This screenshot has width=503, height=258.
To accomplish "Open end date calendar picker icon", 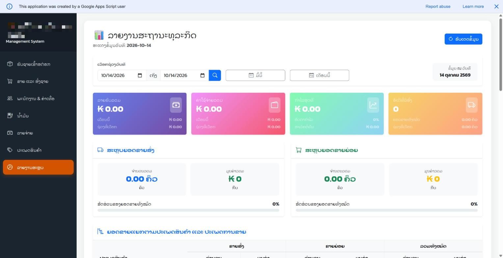I will point(202,75).
